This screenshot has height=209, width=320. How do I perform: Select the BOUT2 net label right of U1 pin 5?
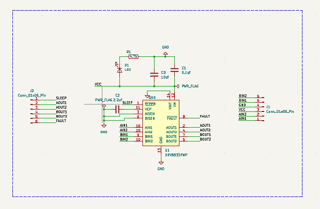(205, 139)
